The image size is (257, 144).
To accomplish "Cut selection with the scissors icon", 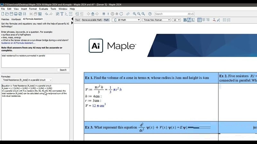I will click(31, 14).
